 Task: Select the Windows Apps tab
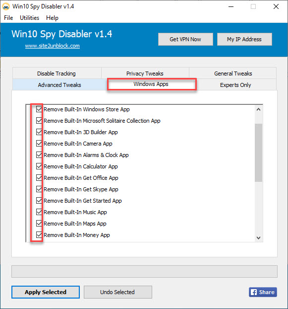coord(151,84)
